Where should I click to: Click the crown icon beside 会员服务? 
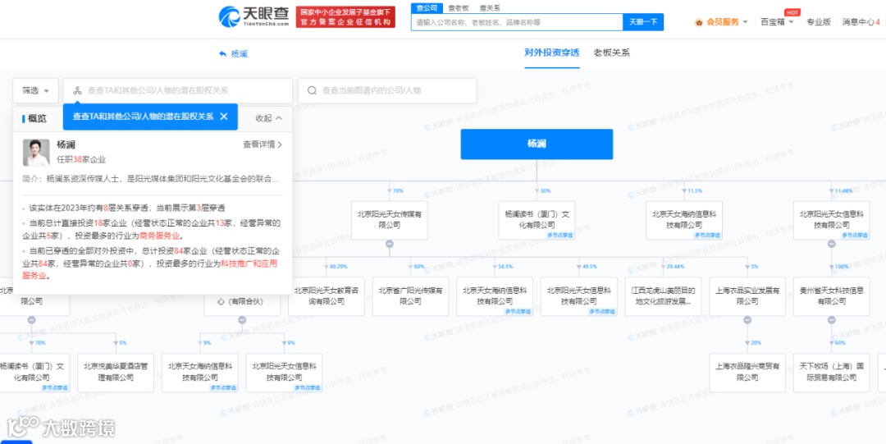coord(698,22)
